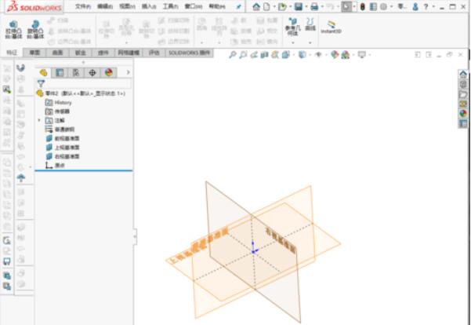This screenshot has width=471, height=325.
Task: Open the Display Style cube icon
Action: tap(302, 55)
